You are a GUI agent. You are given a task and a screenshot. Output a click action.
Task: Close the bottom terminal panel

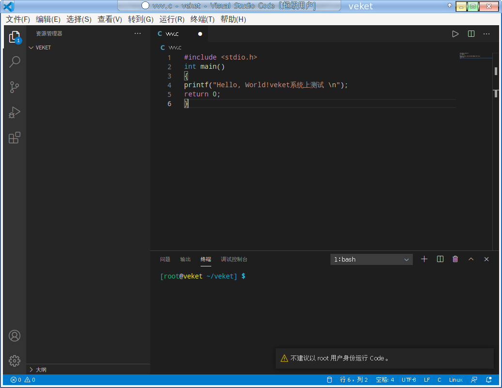486,259
